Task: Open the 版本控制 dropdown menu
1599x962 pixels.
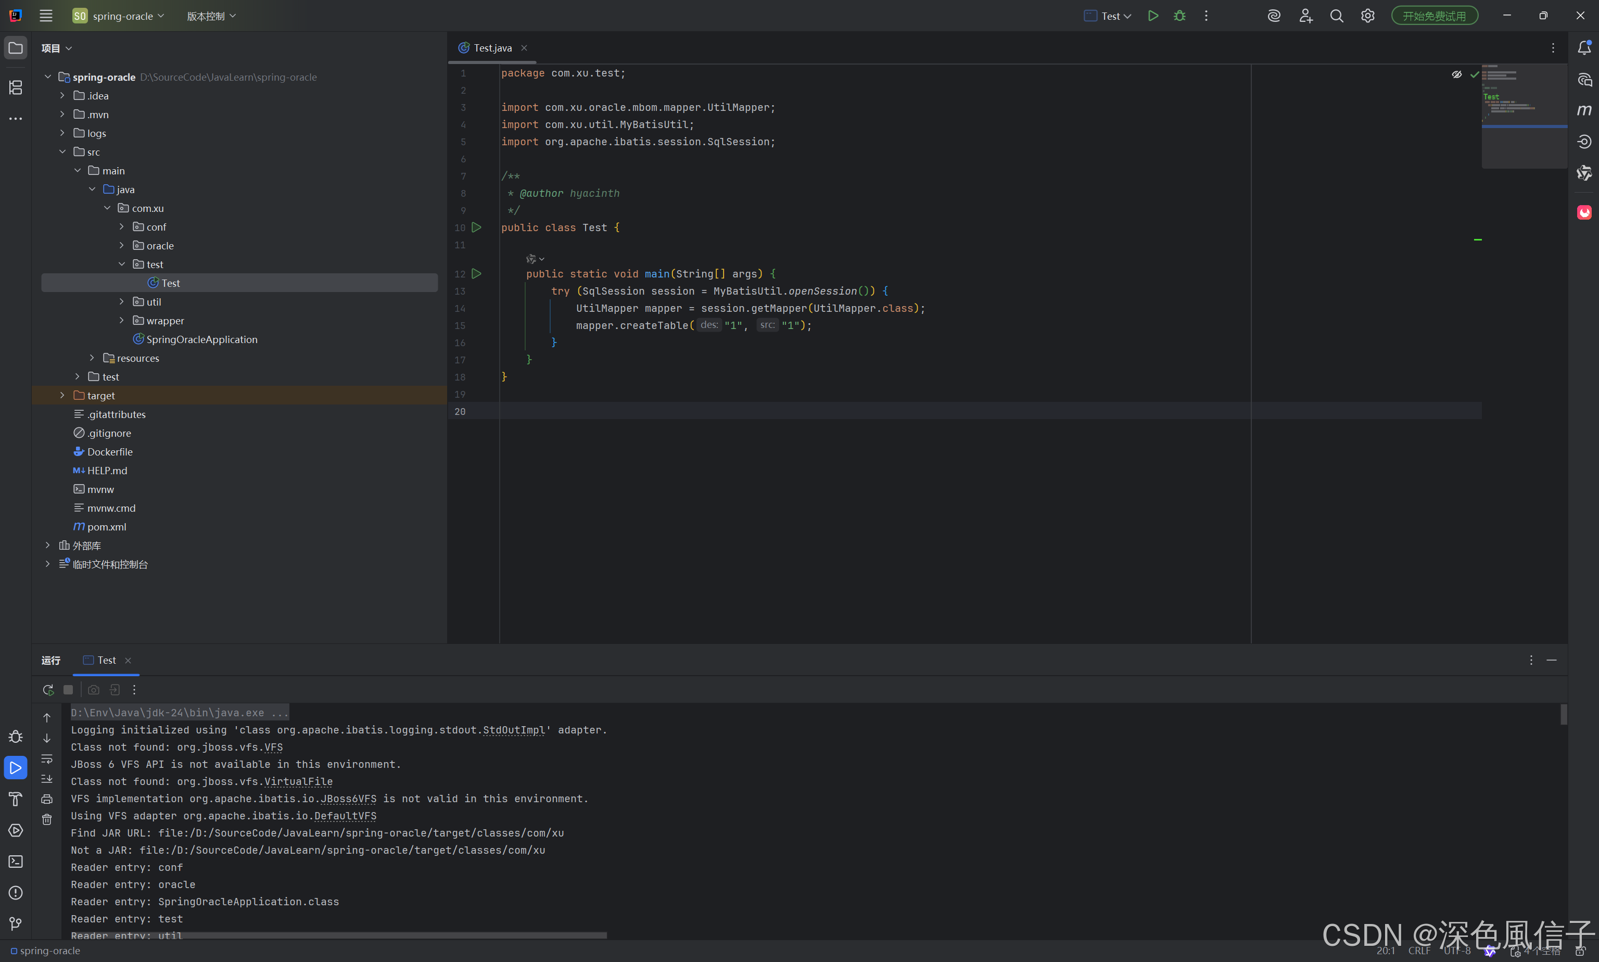Action: click(211, 16)
